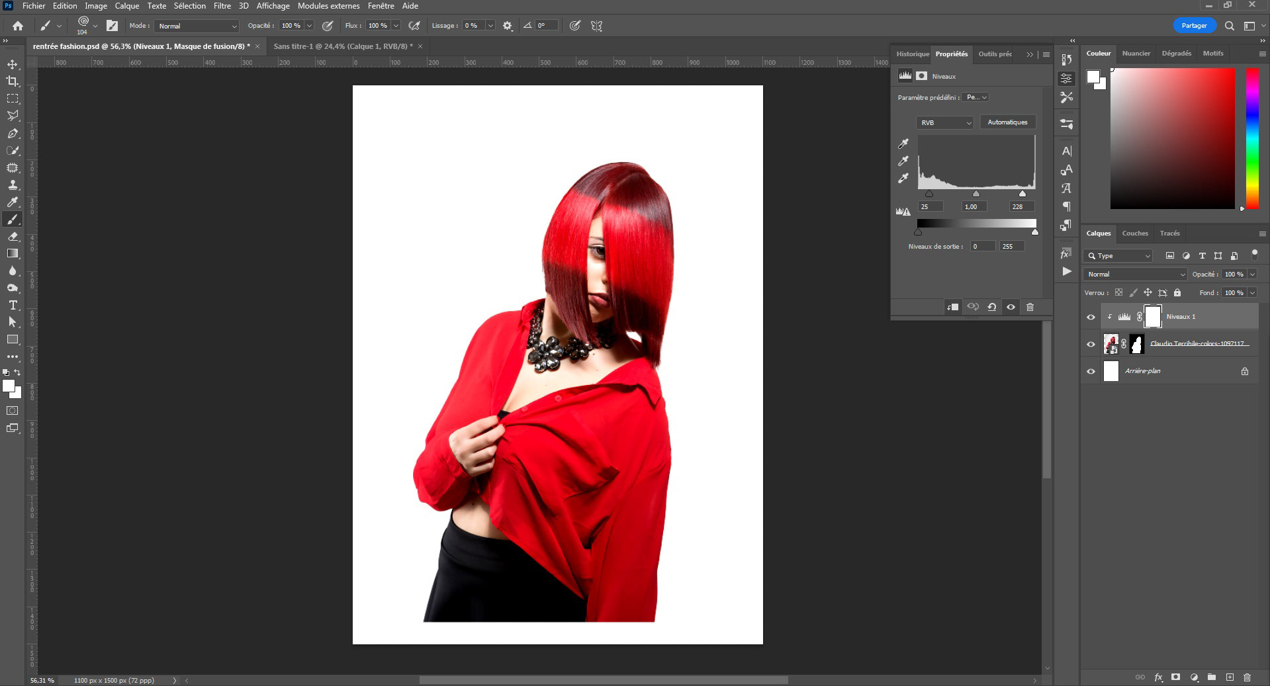Viewport: 1270px width, 686px height.
Task: Hide the Claudio Terribile-colors layer
Action: [x=1091, y=344]
